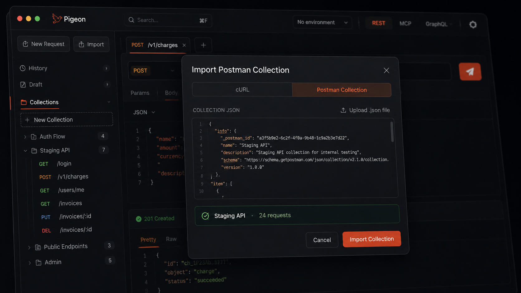Click the collection JSON scrollbar
The image size is (521, 293).
[392, 132]
